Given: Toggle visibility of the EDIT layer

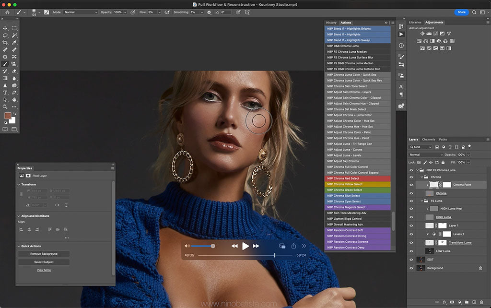Looking at the screenshot, I should pyautogui.click(x=411, y=259).
